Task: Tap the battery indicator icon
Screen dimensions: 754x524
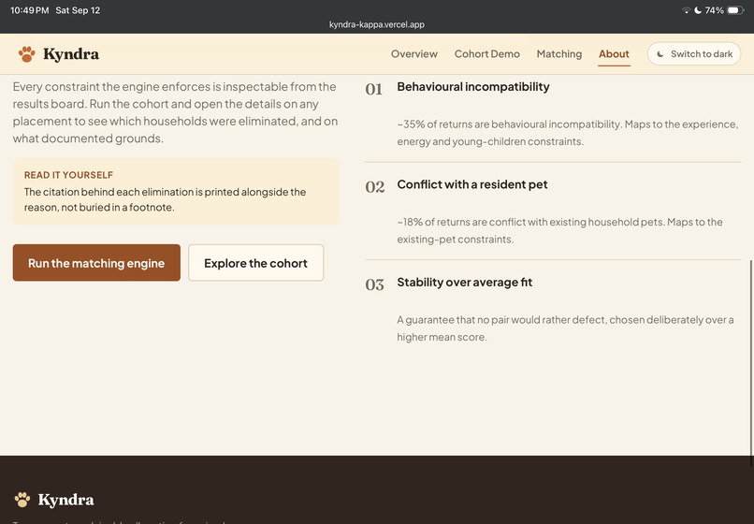Action: click(x=735, y=10)
